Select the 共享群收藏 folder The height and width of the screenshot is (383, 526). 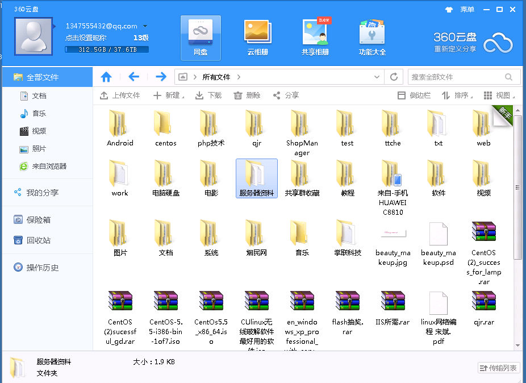302,178
